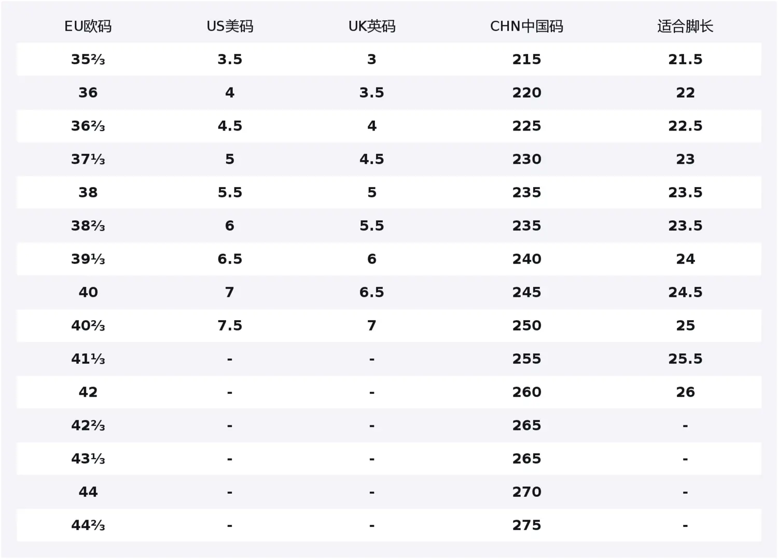Select CHN size 250 cell

[526, 326]
